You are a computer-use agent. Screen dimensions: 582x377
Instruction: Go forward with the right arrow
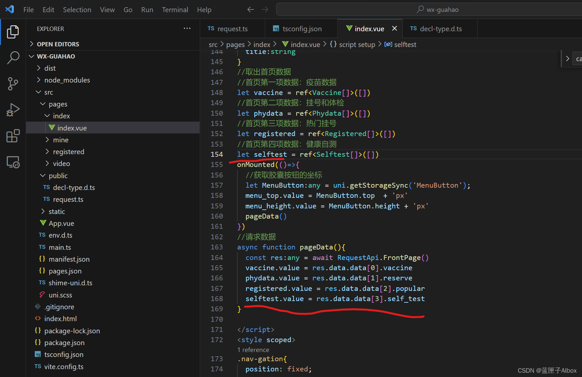click(x=265, y=10)
